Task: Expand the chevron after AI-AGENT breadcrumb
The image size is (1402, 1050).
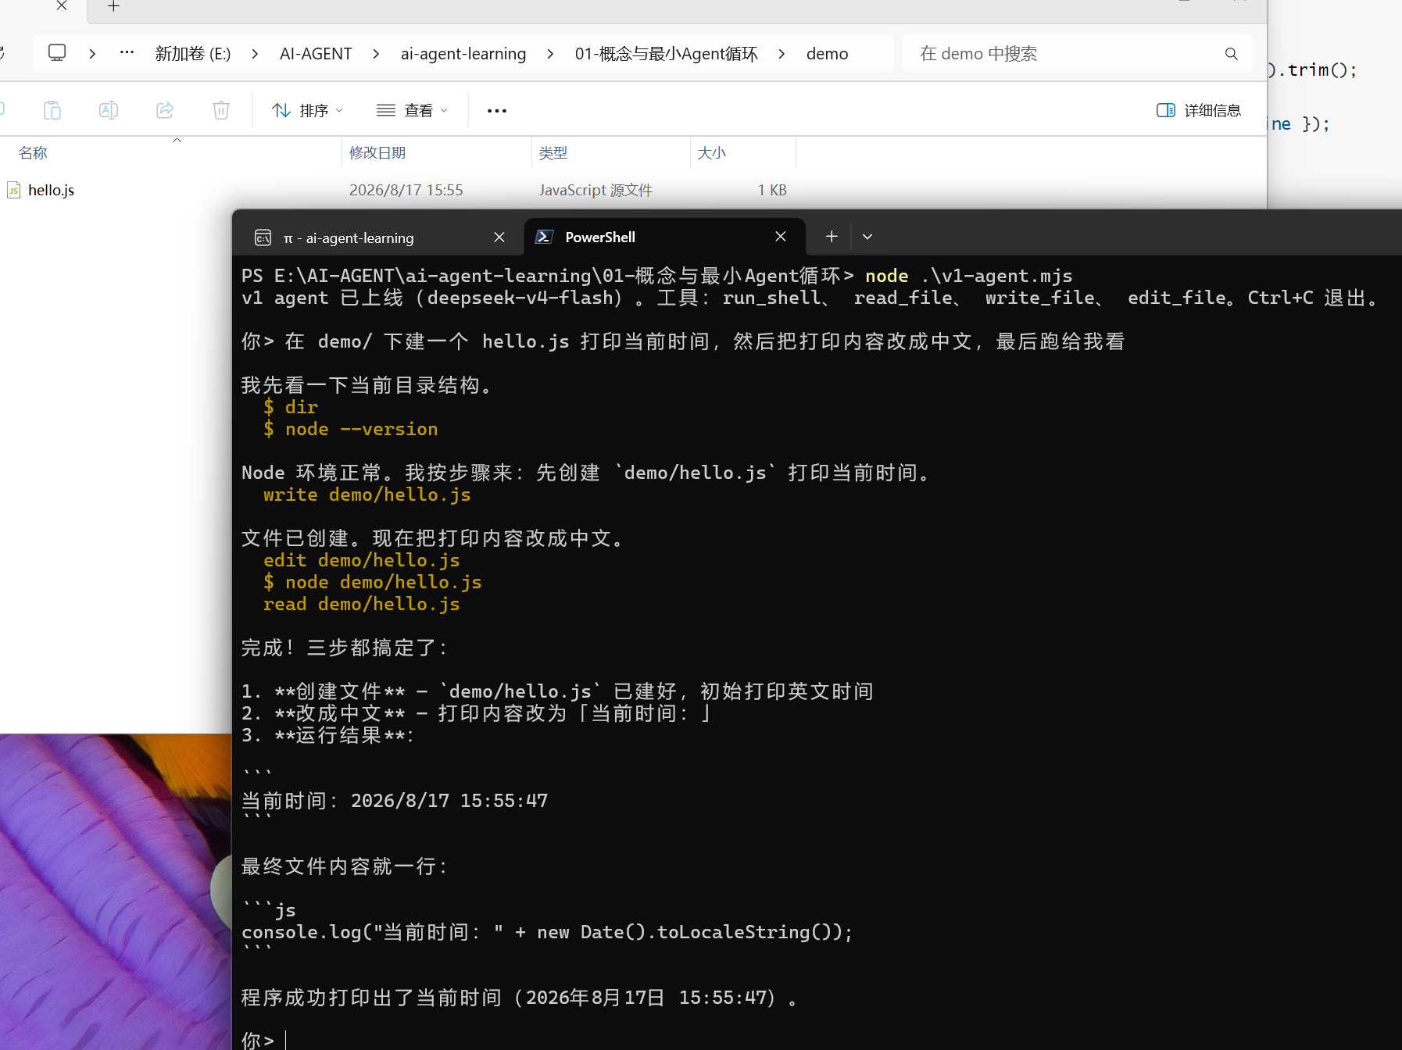Action: [x=376, y=54]
